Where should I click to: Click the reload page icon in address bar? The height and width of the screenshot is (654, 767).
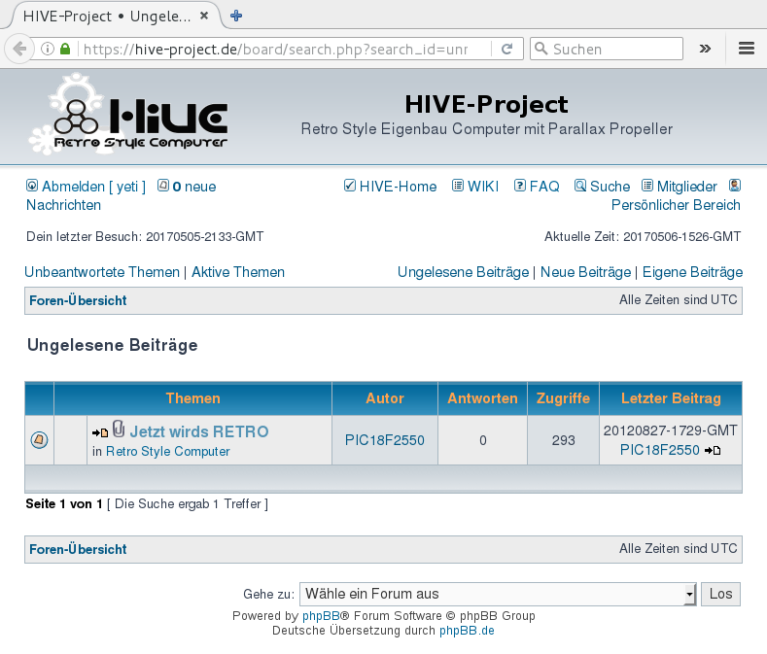point(506,49)
